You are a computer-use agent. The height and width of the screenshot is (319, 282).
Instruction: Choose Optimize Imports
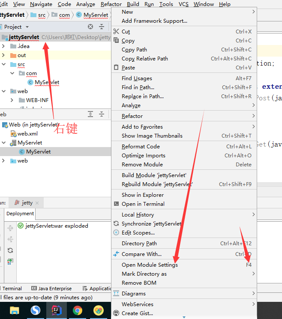(x=184, y=155)
